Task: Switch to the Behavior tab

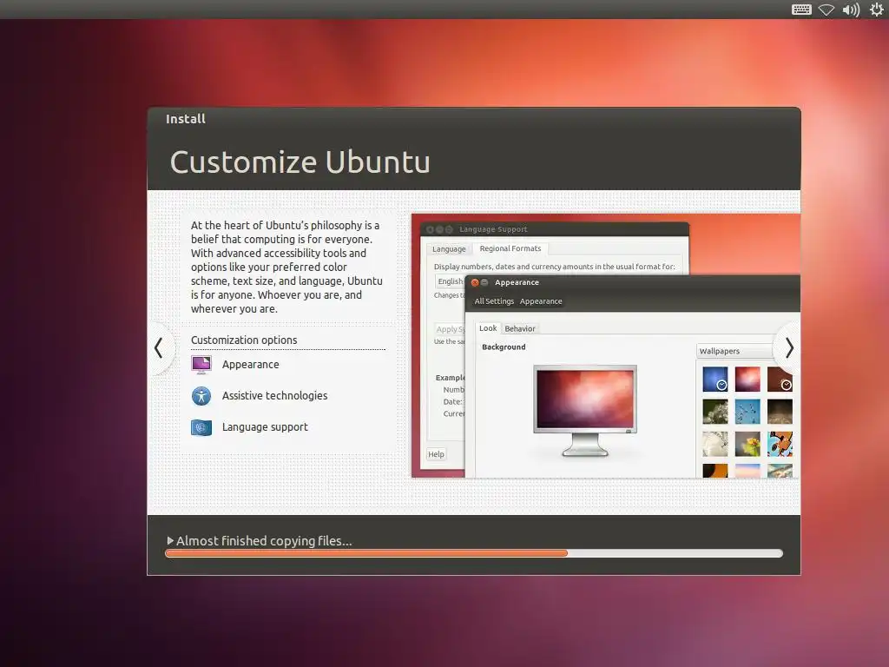Action: click(520, 329)
